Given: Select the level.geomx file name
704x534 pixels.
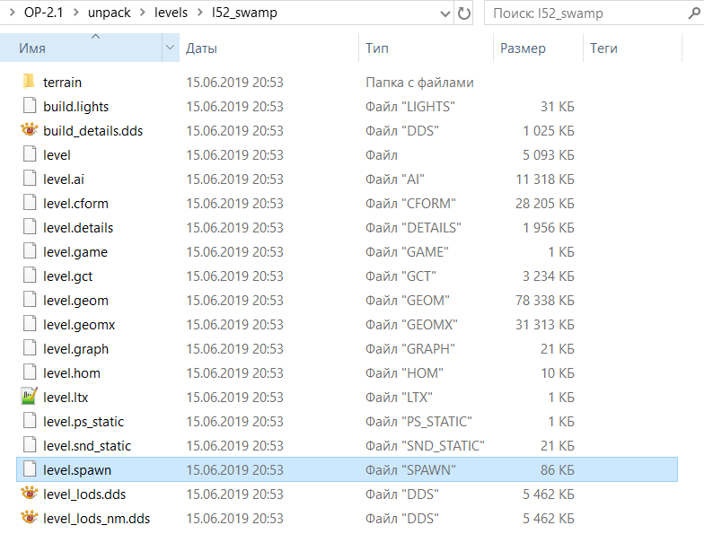Looking at the screenshot, I should (x=79, y=325).
